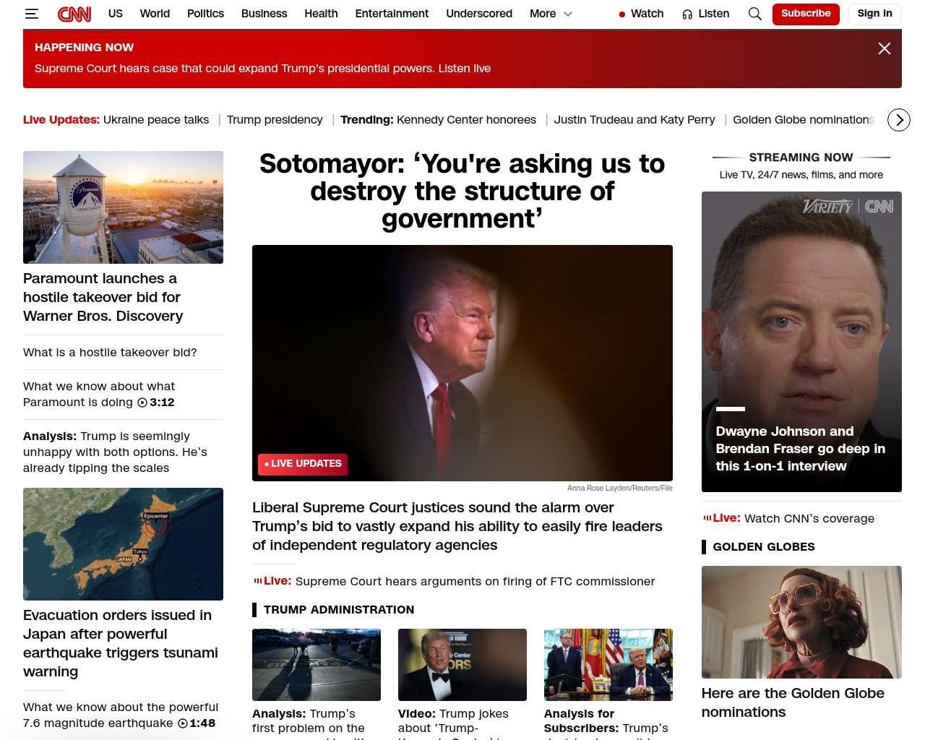The image size is (925, 740).
Task: Open the Politics section
Action: 205,14
